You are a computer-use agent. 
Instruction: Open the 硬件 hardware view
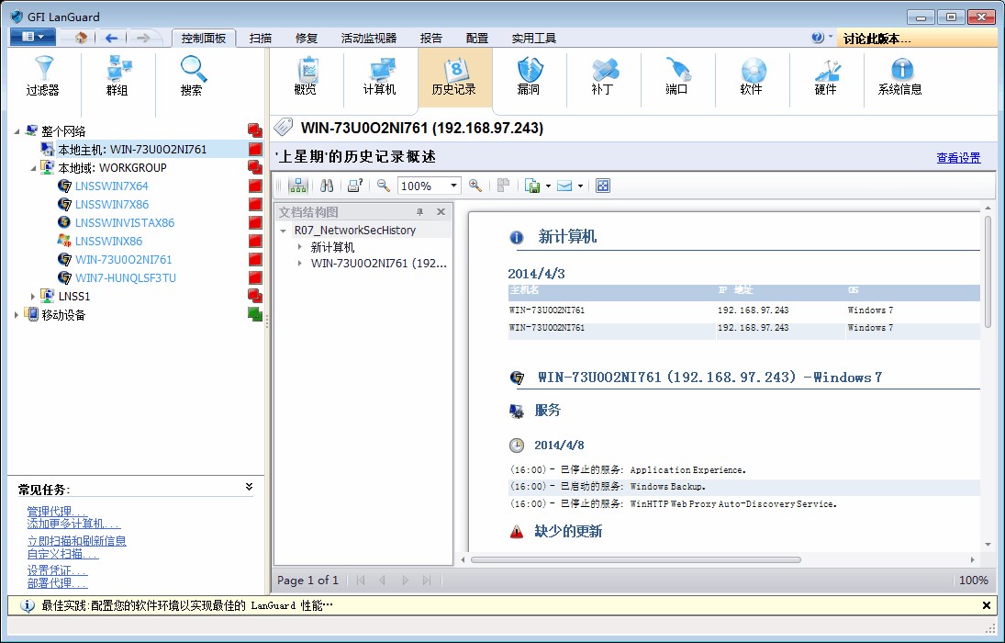tap(826, 76)
